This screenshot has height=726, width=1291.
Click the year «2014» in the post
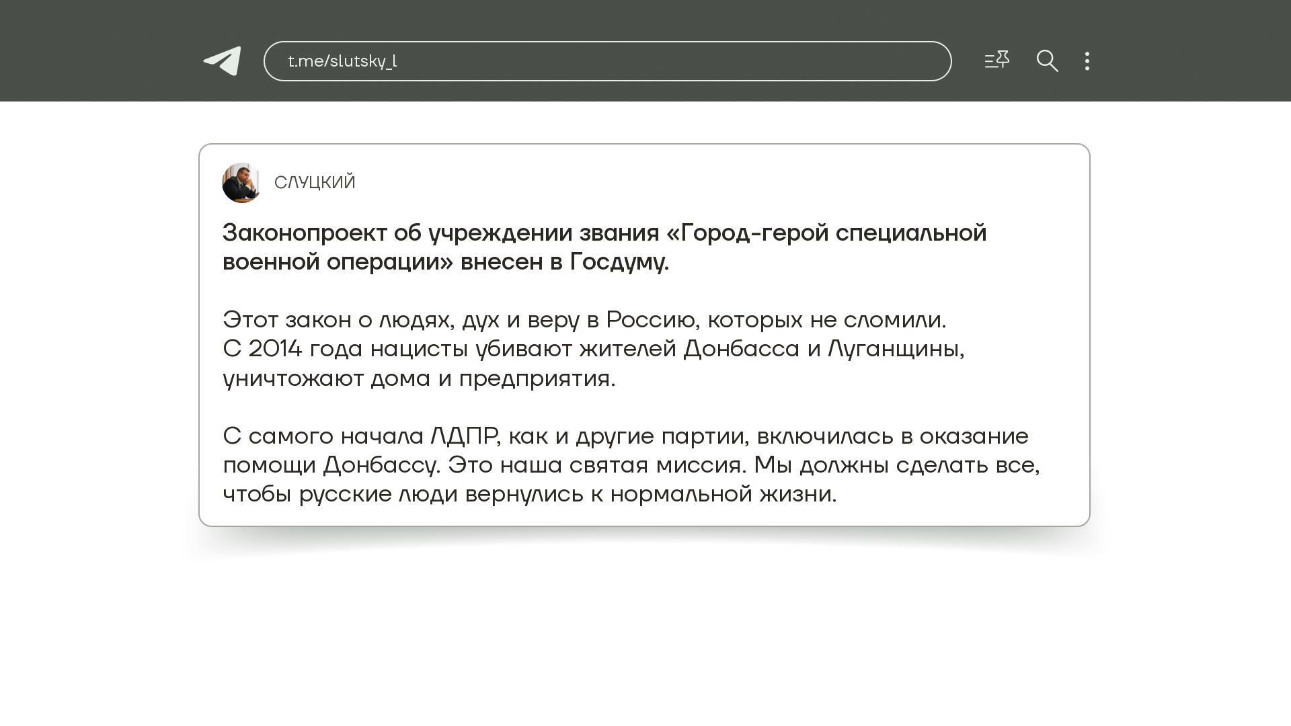pos(275,349)
